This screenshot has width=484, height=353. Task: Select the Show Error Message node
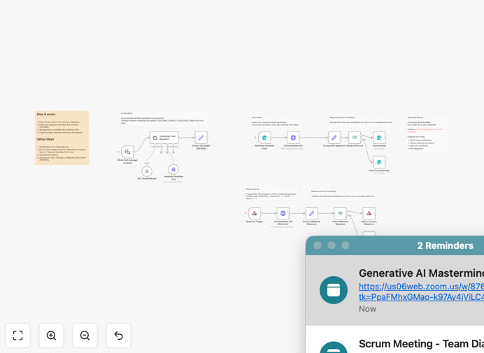(379, 162)
